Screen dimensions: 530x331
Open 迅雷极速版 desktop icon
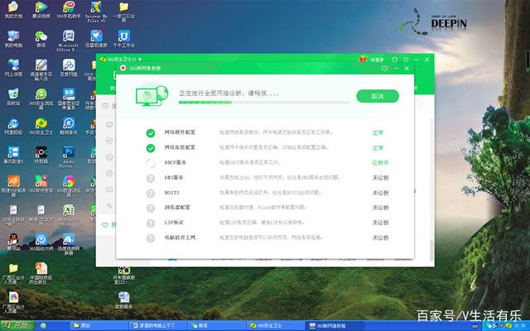point(96,39)
